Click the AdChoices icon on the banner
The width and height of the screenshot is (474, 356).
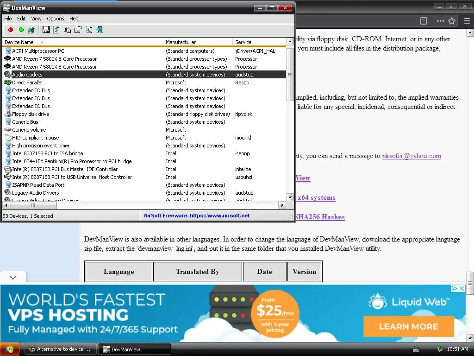point(454,288)
